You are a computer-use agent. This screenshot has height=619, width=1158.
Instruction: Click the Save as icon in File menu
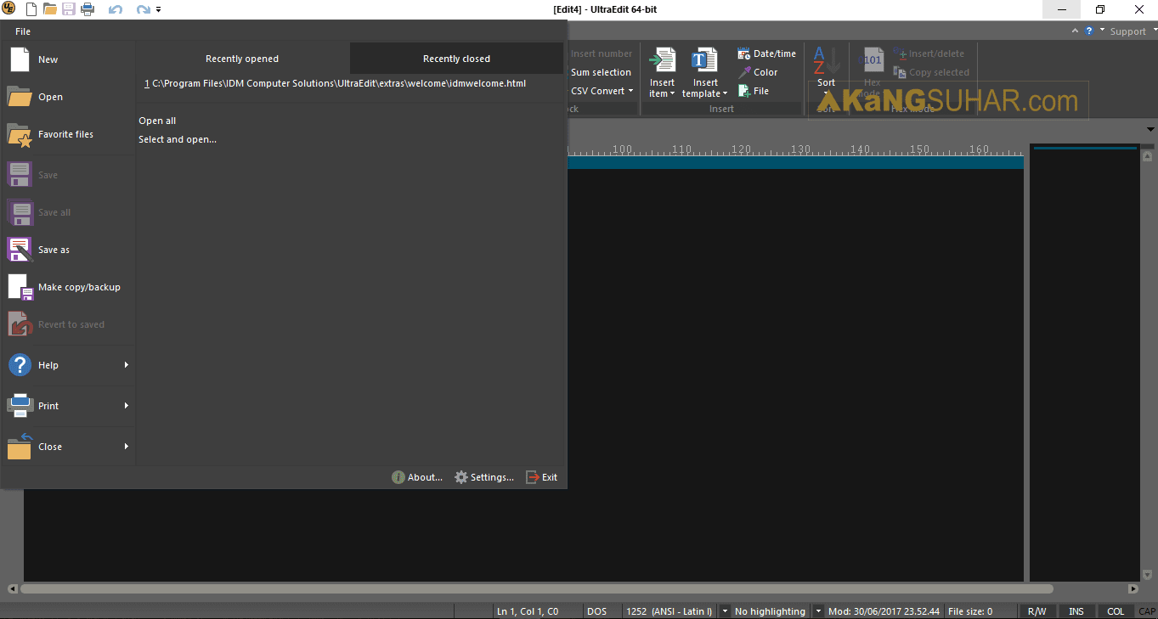click(20, 250)
